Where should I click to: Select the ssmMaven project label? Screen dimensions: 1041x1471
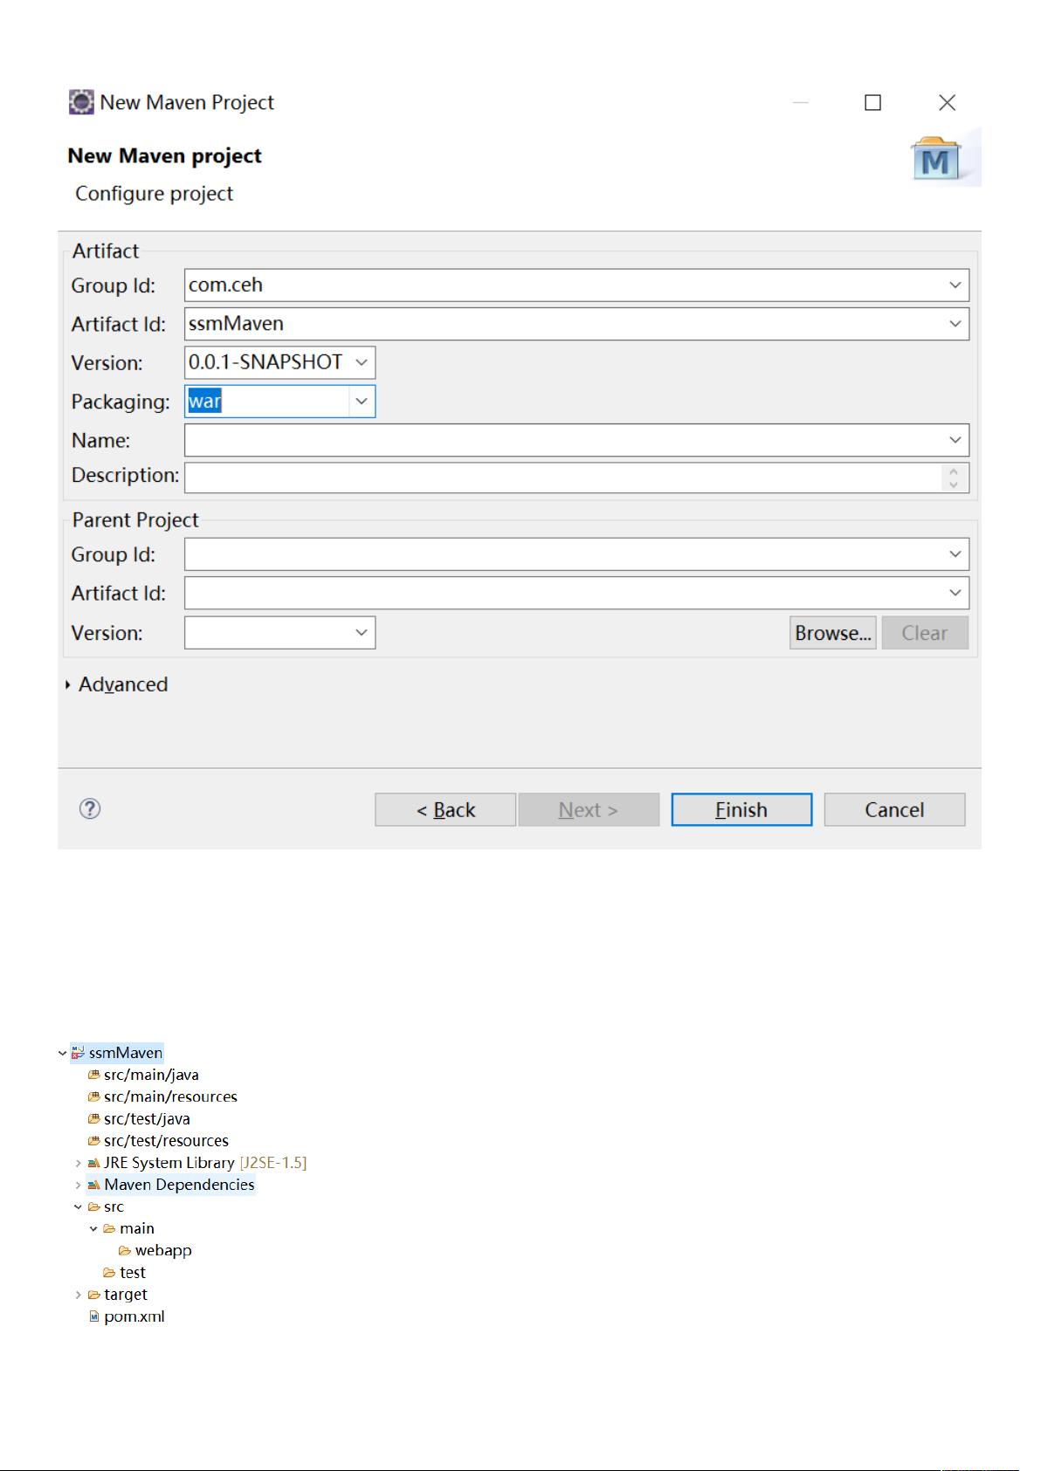click(126, 1053)
